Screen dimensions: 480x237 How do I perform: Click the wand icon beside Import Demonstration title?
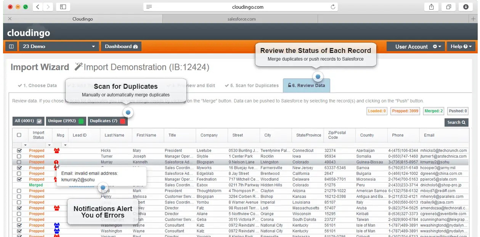pyautogui.click(x=79, y=67)
